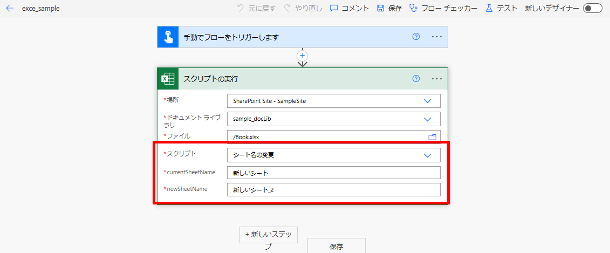Click テスト in the top toolbar
This screenshot has height=253, width=610.
tap(502, 8)
